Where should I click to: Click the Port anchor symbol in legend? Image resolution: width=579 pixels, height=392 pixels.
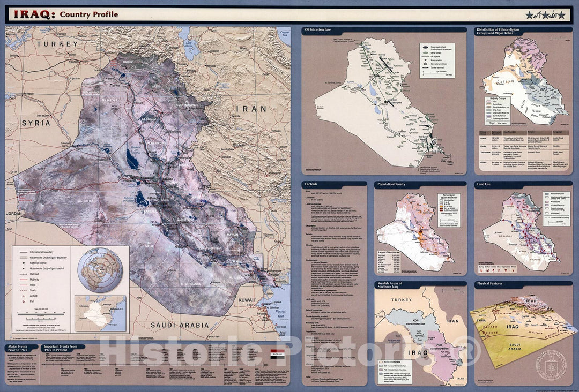click(23, 301)
